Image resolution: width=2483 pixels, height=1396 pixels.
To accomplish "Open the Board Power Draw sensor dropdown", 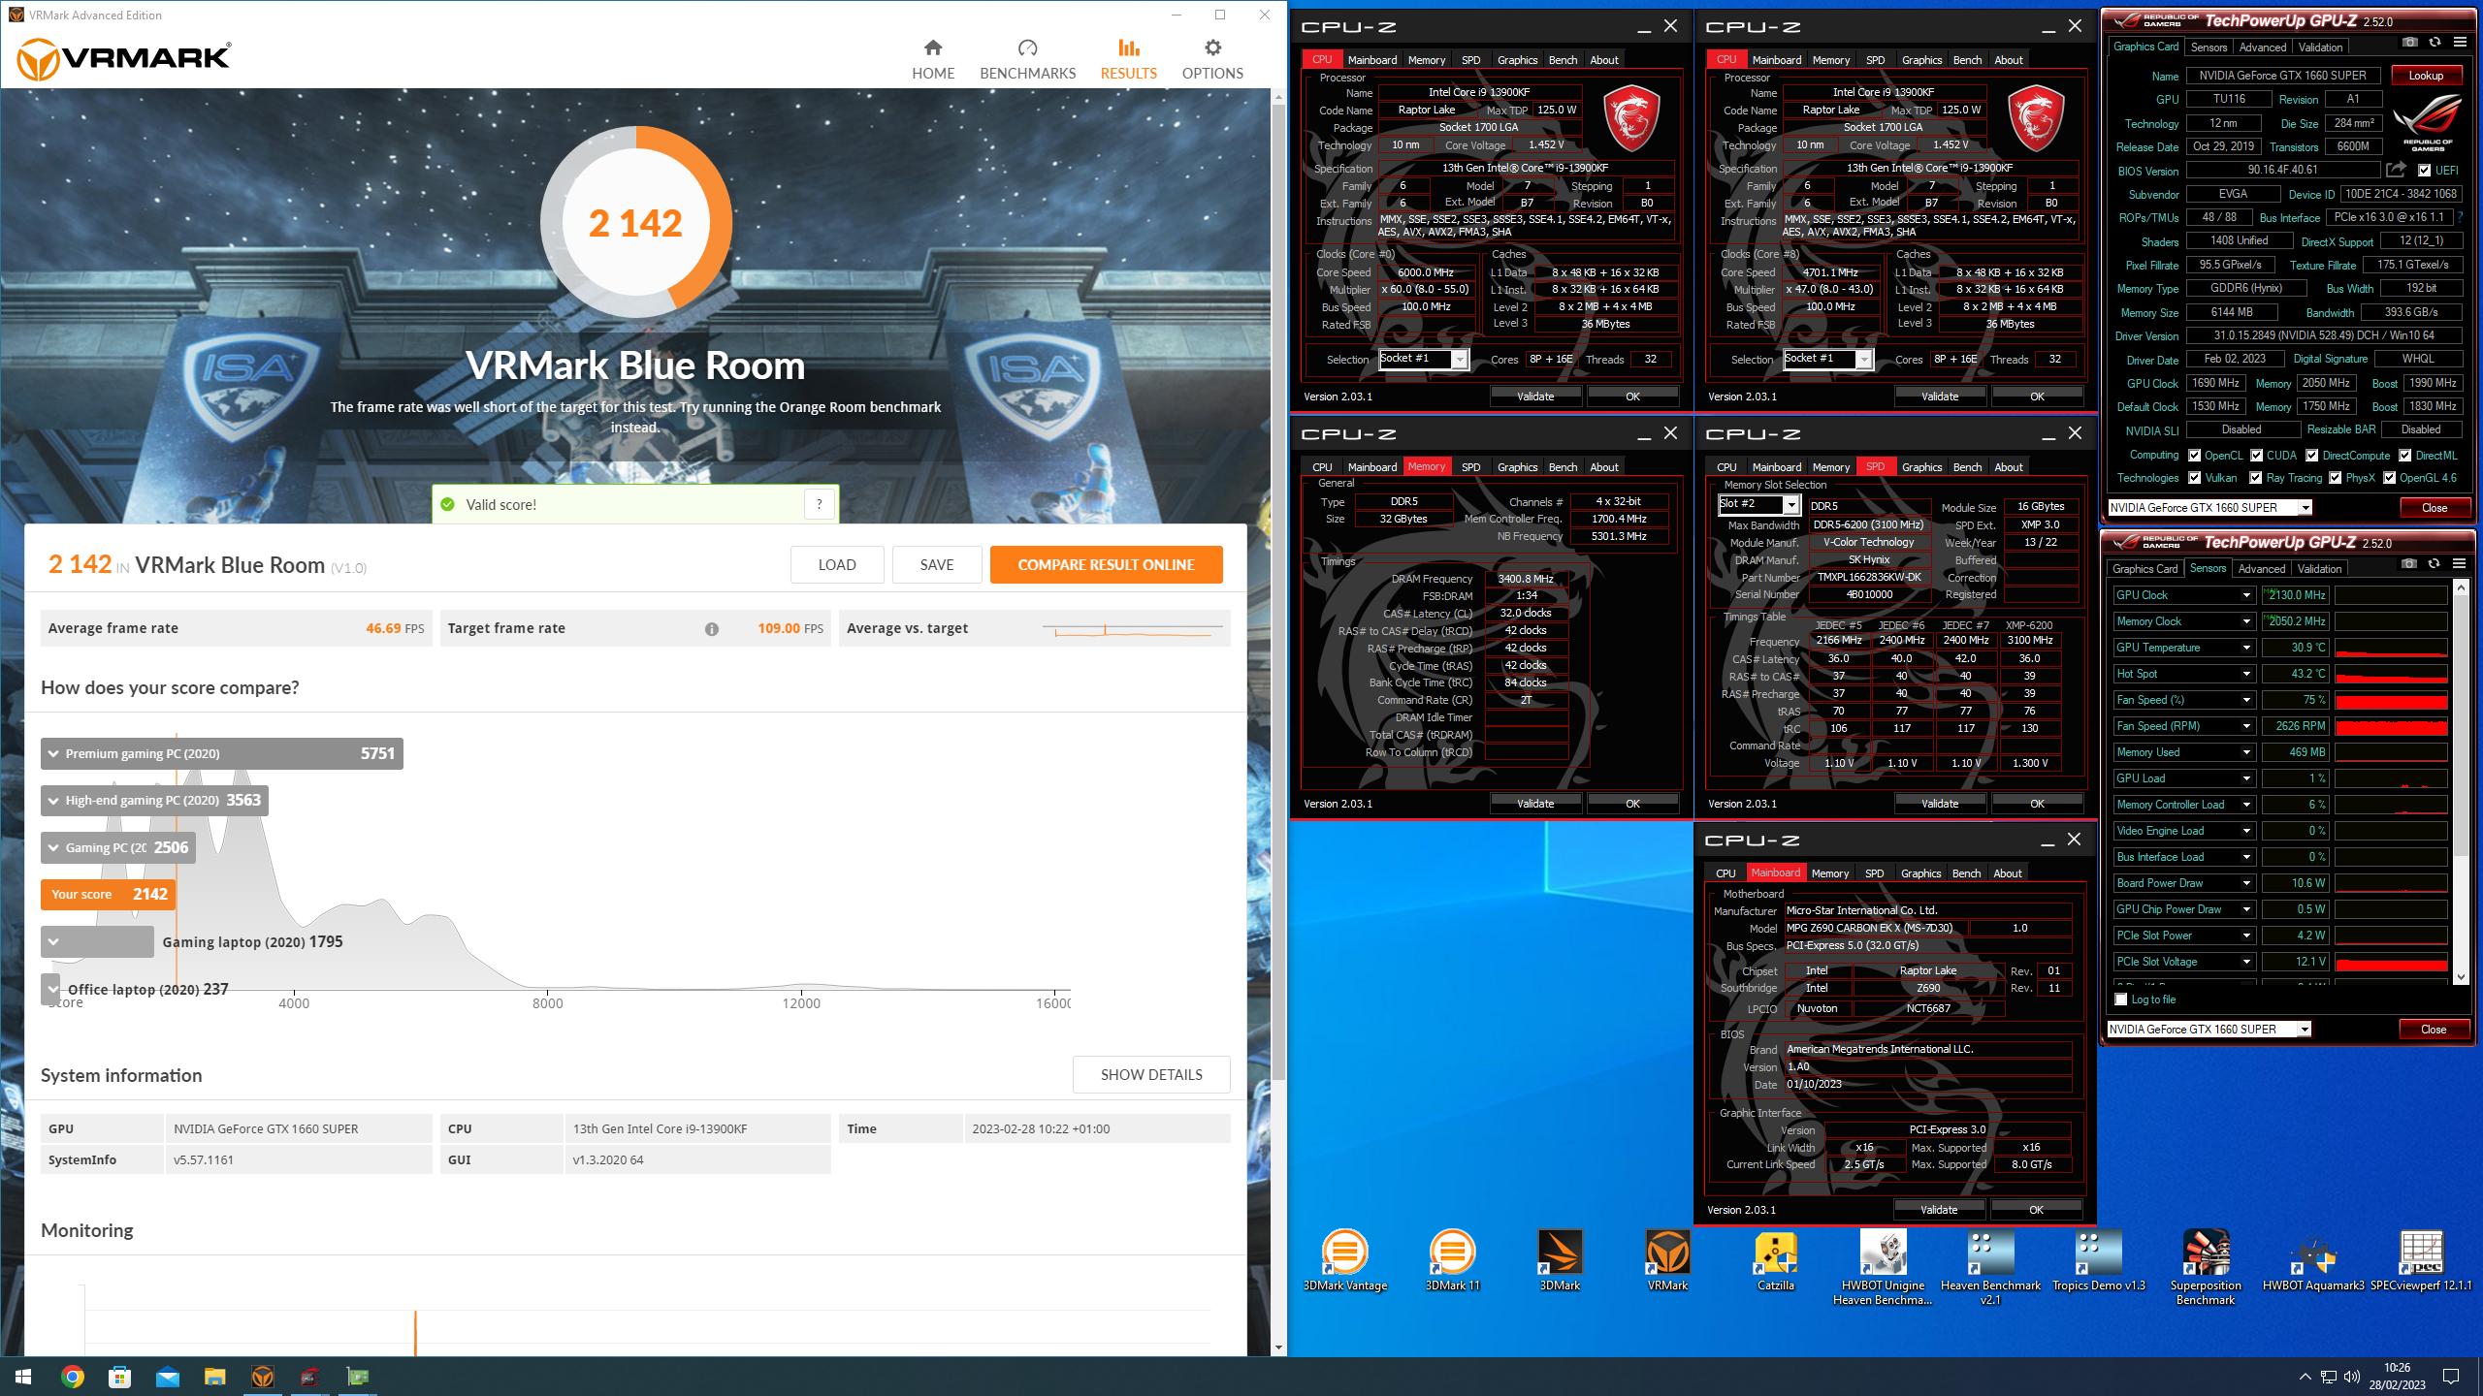I will tap(2245, 883).
